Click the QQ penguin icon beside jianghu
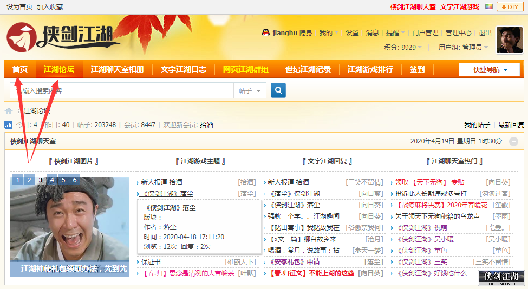This screenshot has height=289, width=528. (x=266, y=32)
